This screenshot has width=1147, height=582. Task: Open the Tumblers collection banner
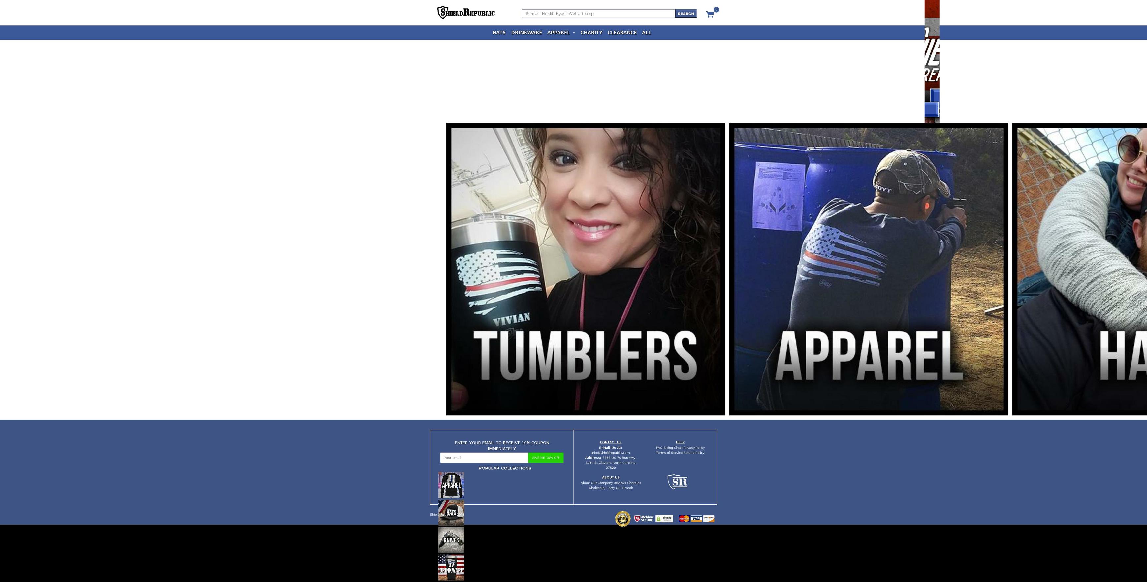point(586,270)
